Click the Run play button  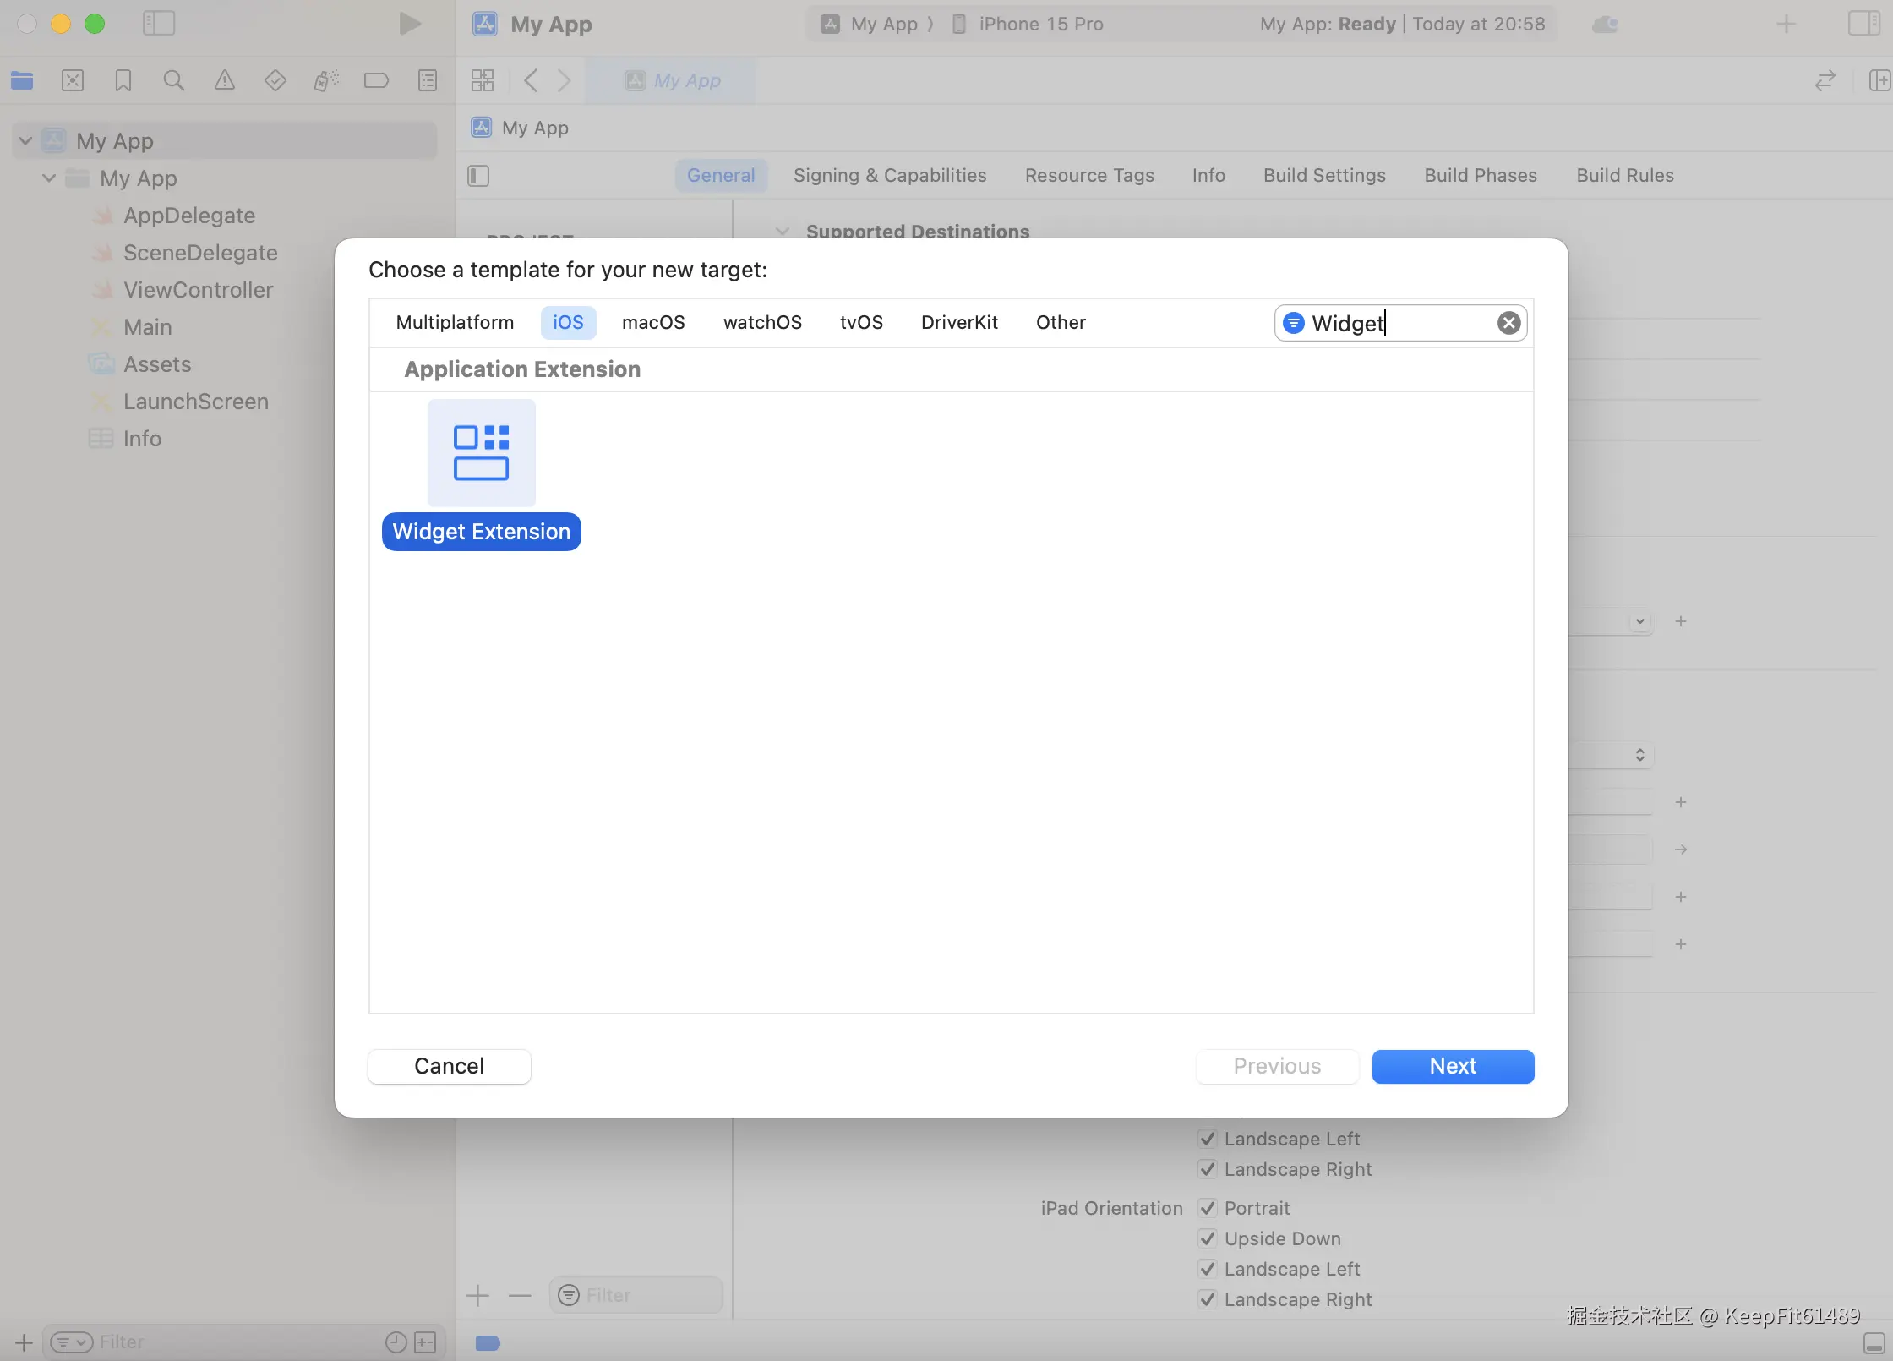coord(410,24)
